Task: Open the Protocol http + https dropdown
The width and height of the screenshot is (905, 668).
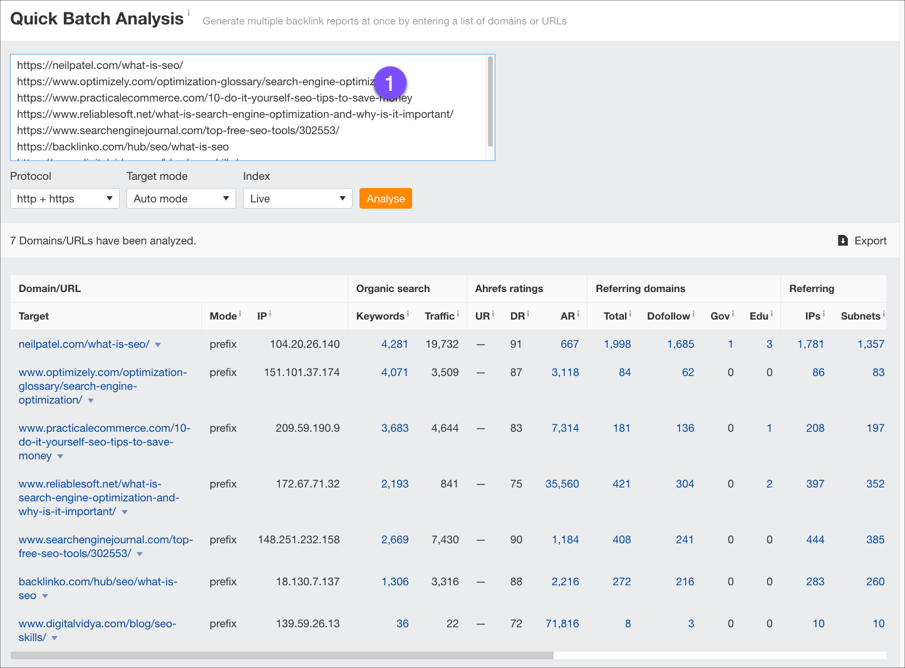Action: point(65,199)
